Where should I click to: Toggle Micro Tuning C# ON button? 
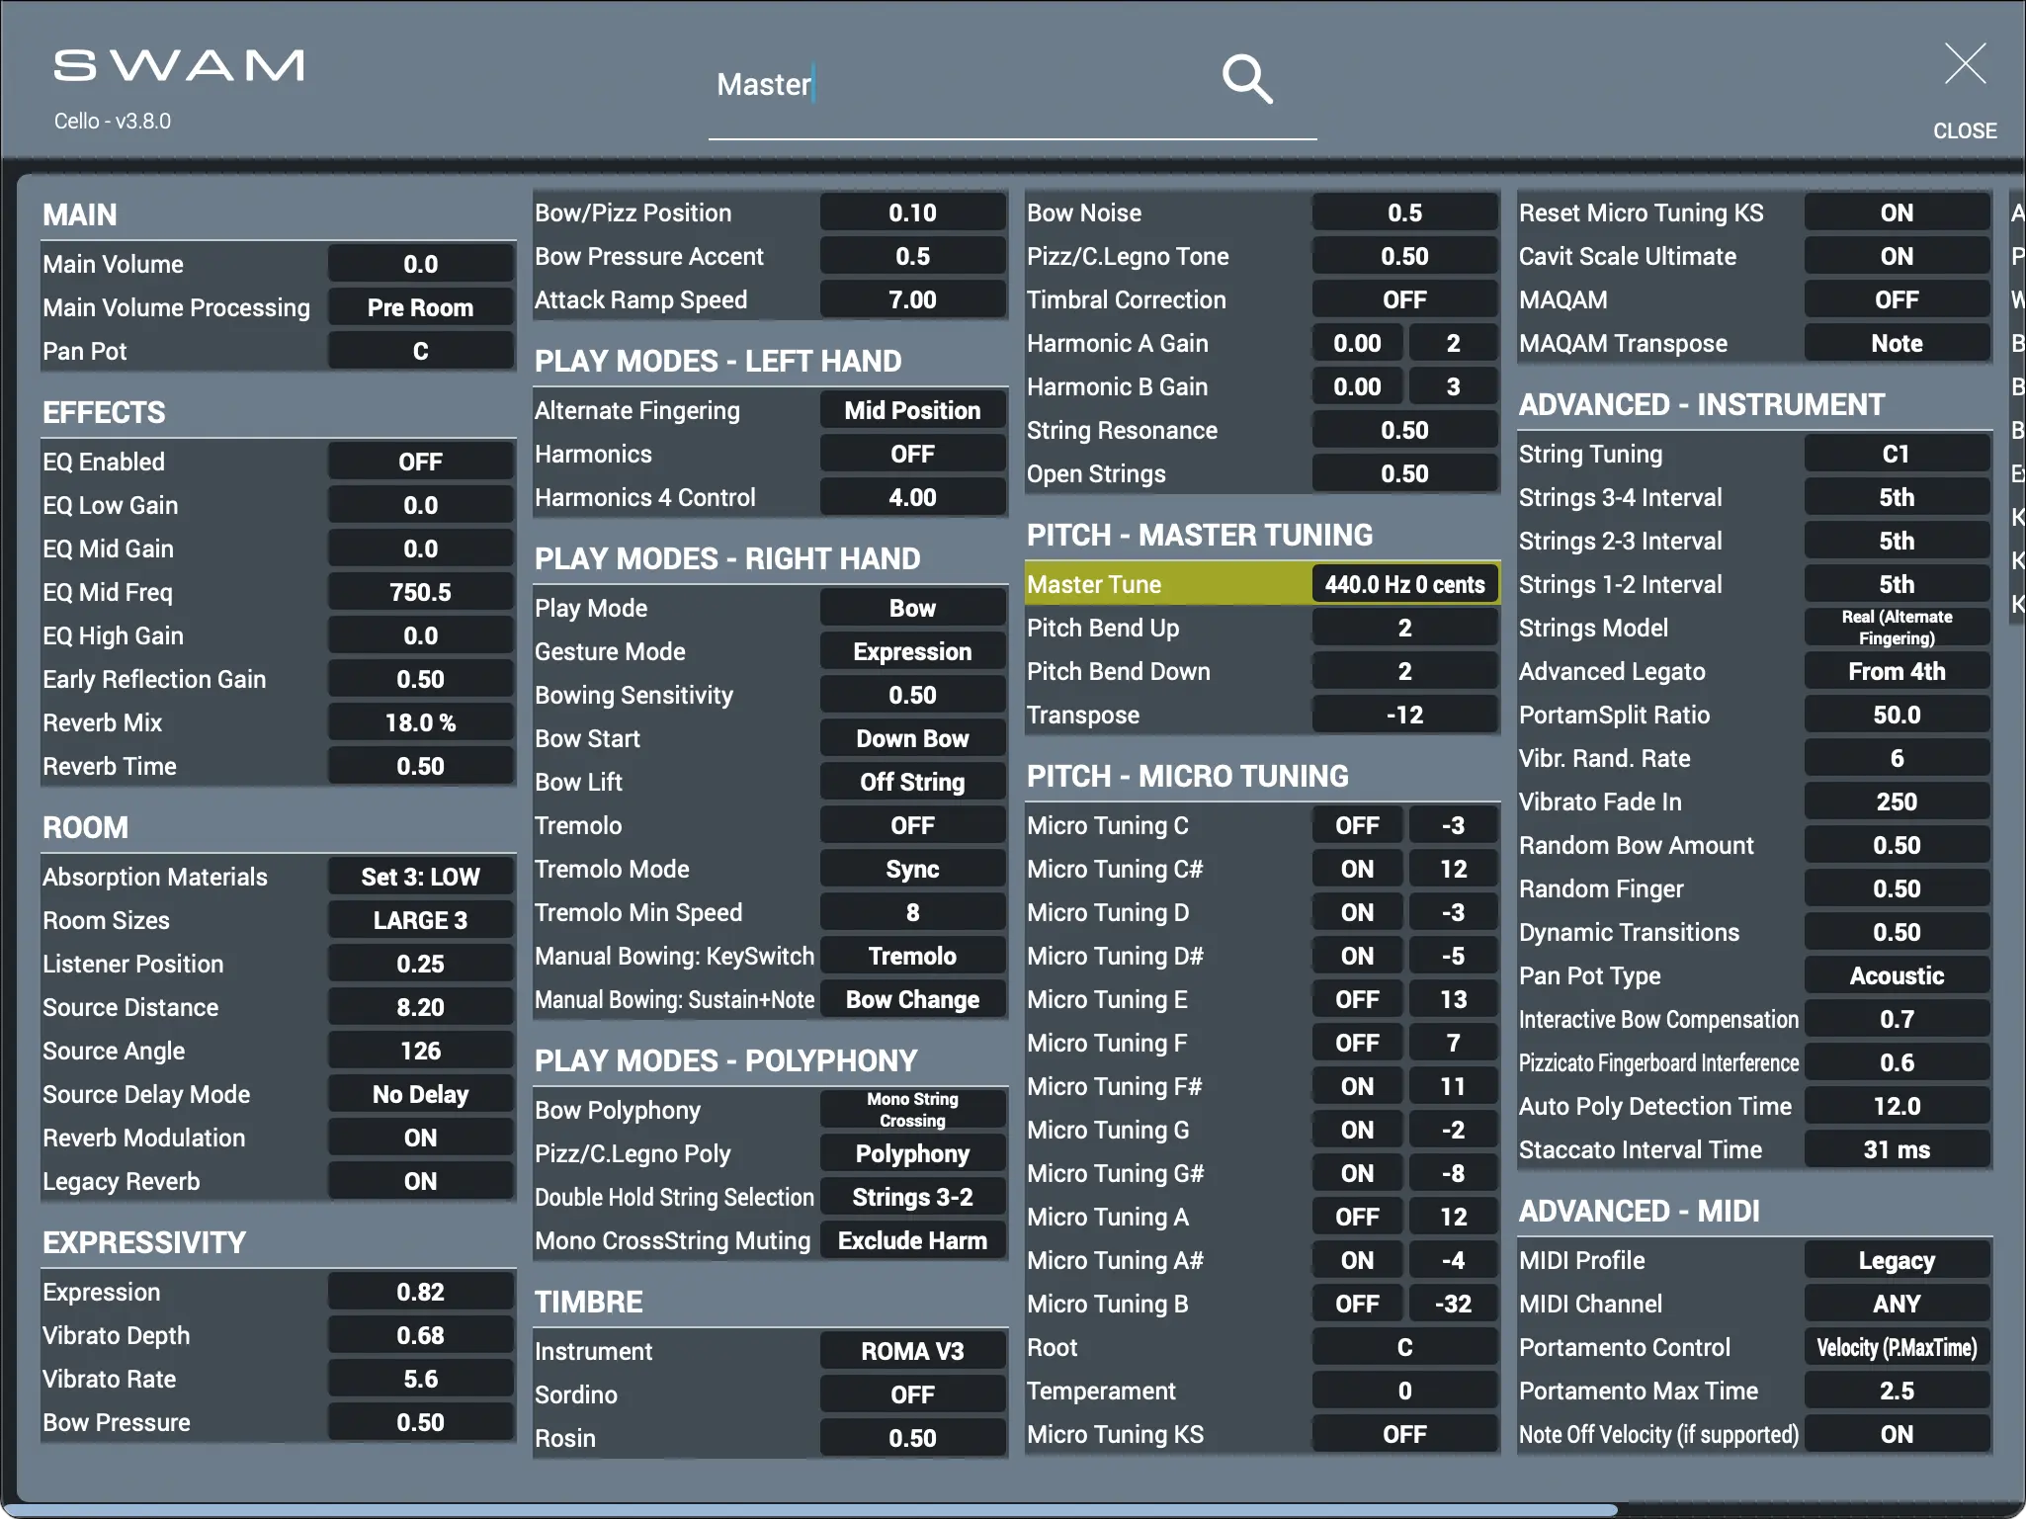click(x=1356, y=869)
